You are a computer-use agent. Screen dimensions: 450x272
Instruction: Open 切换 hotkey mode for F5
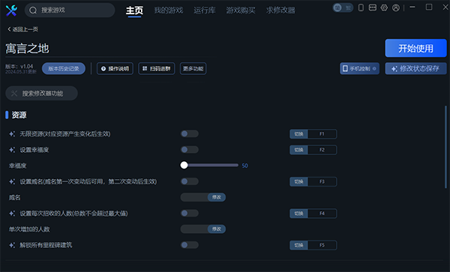pyautogui.click(x=298, y=245)
